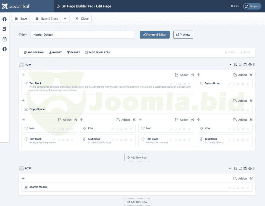Image resolution: width=265 pixels, height=206 pixels.
Task: Click the Title input field
Action: click(82, 35)
